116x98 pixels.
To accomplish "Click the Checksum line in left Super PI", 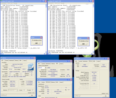I will point(8,51).
